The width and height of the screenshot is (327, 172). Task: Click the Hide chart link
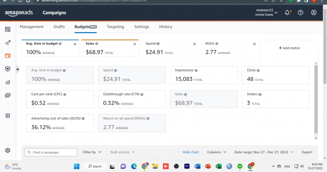(x=191, y=152)
